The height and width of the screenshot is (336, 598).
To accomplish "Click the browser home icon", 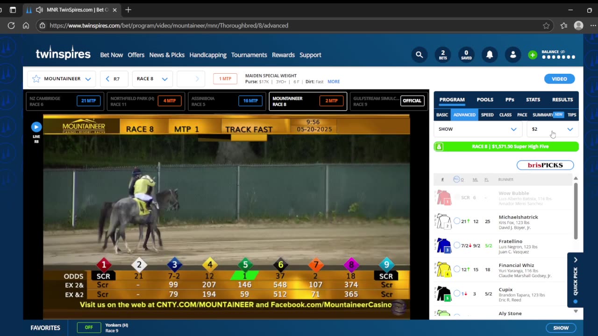I will point(26,26).
